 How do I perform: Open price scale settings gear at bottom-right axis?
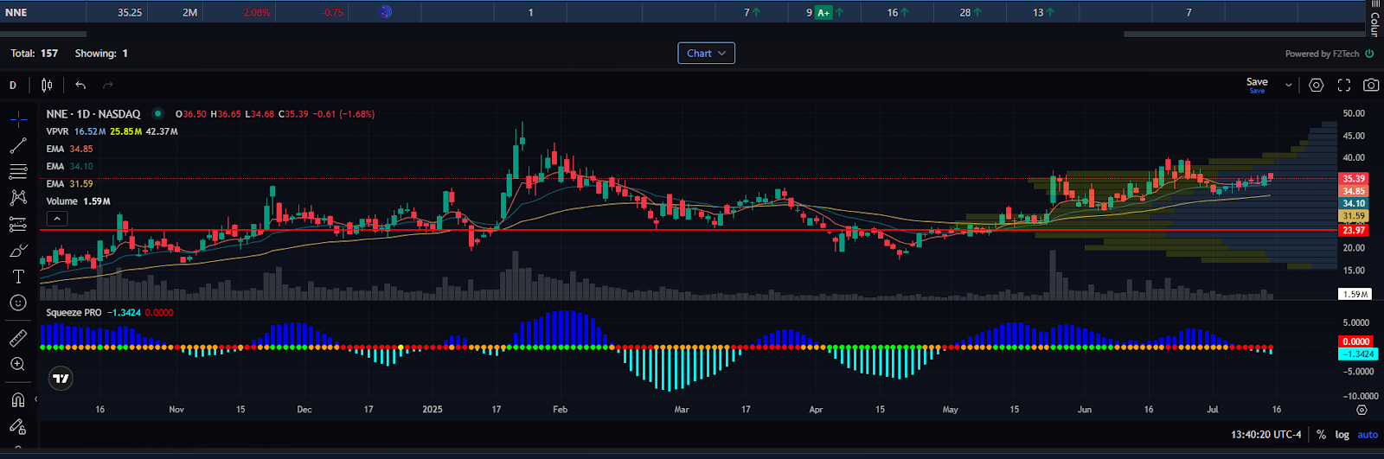1362,410
